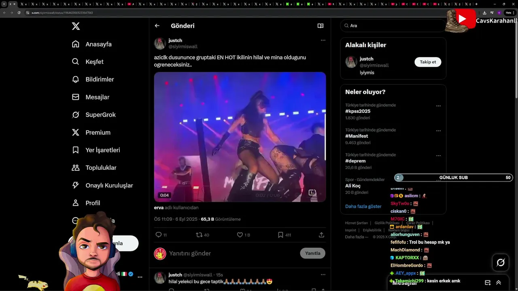Open picture-in-picture icon on video
This screenshot has height=291, width=518.
pyautogui.click(x=312, y=193)
